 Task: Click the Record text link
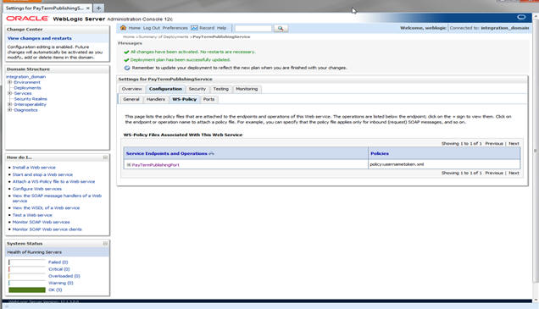coord(207,28)
